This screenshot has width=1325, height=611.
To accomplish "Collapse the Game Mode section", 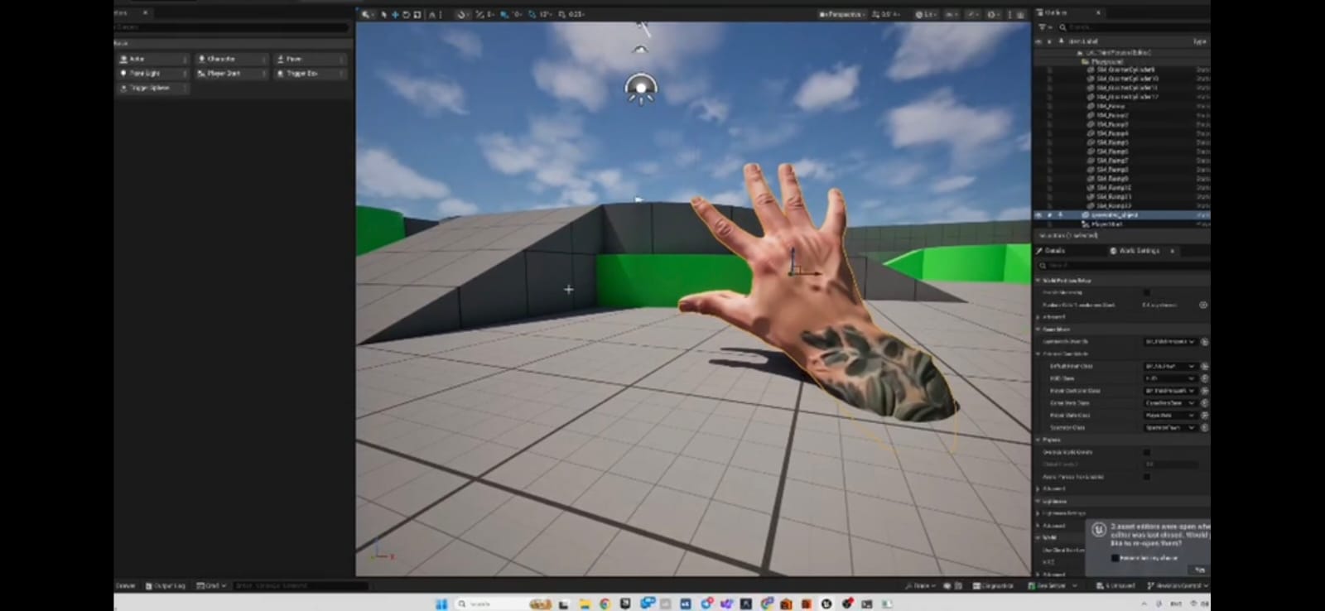I will [x=1038, y=329].
